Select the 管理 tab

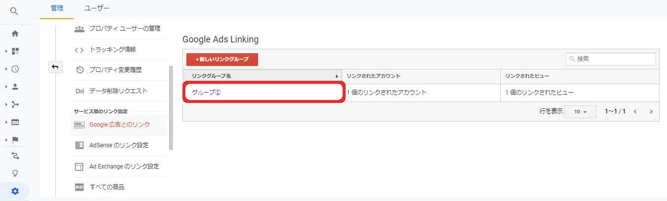point(57,8)
